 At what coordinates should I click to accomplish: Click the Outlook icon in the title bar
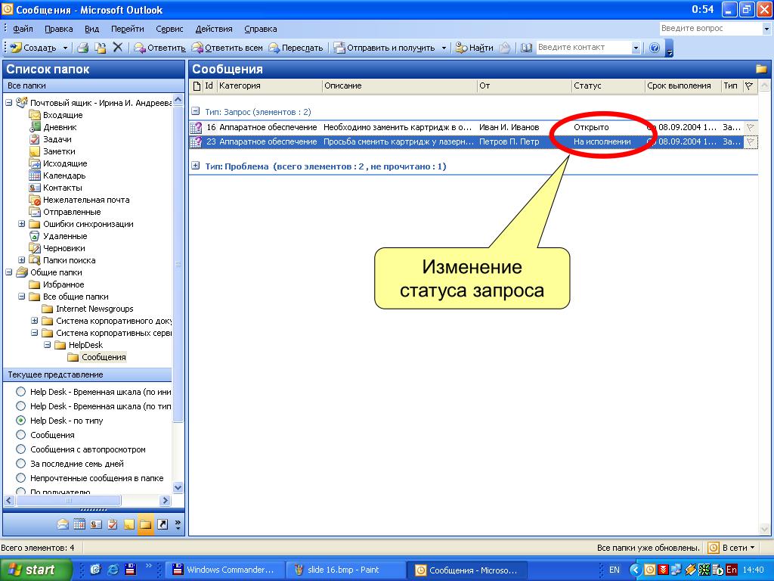[8, 9]
